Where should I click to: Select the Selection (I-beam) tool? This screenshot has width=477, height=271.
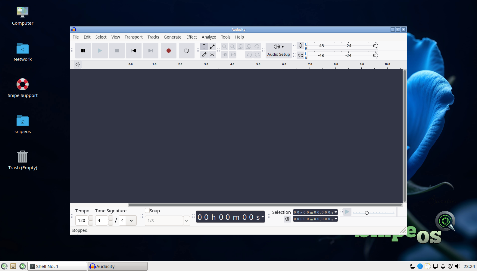click(x=204, y=47)
